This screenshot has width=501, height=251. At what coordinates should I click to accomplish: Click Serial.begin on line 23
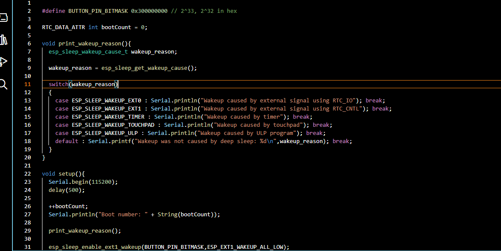coord(68,182)
